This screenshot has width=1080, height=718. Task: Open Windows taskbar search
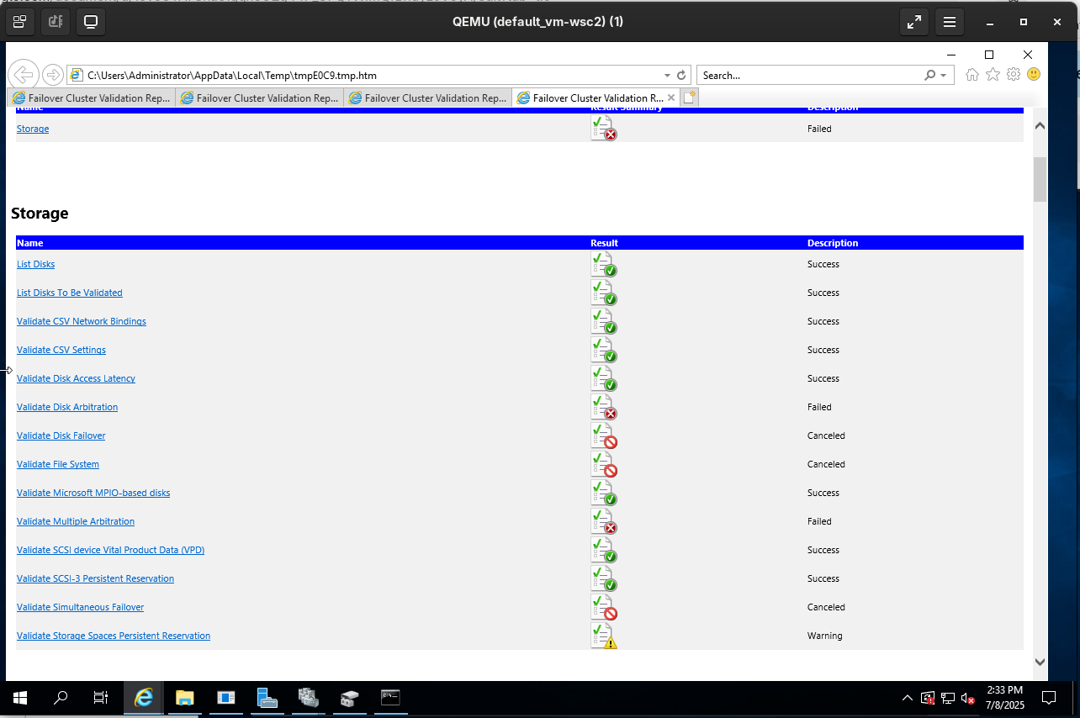pyautogui.click(x=61, y=698)
